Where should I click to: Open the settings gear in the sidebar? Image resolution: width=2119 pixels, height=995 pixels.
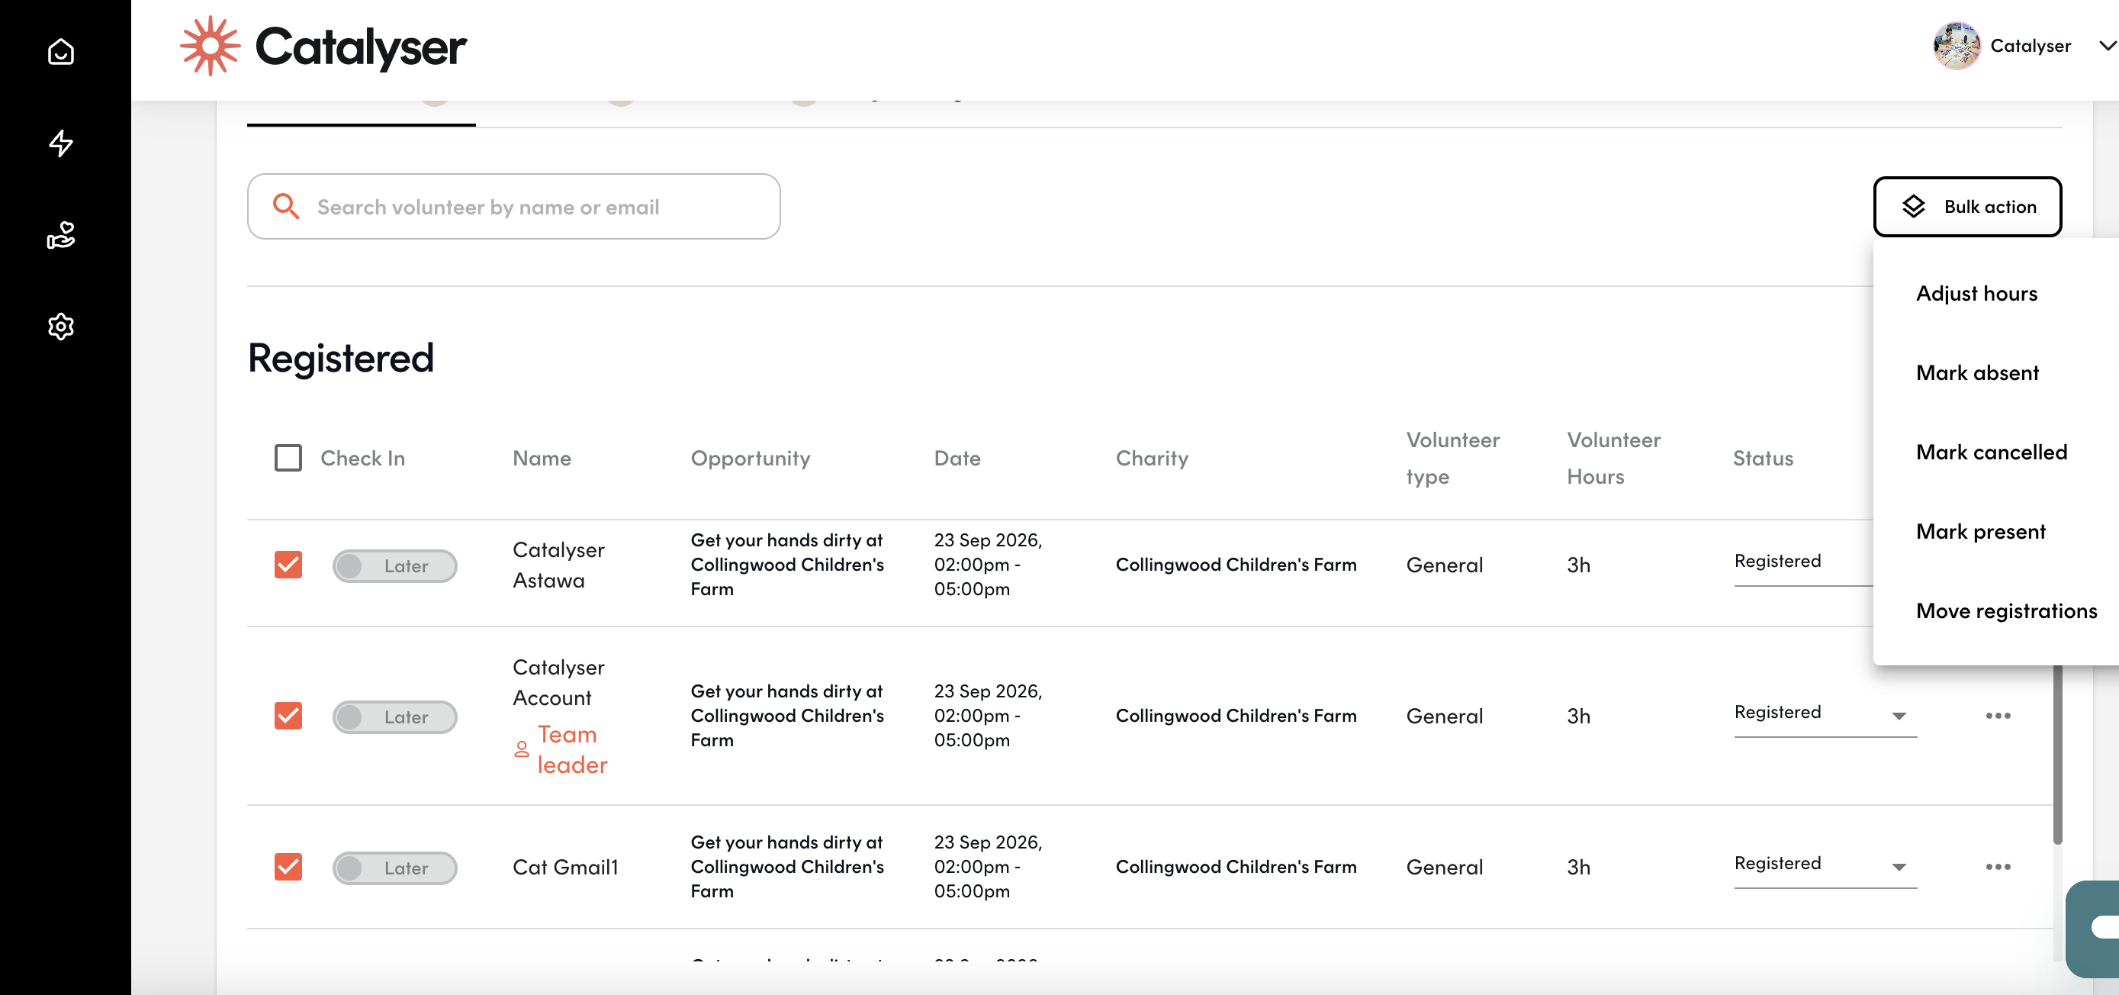(61, 327)
